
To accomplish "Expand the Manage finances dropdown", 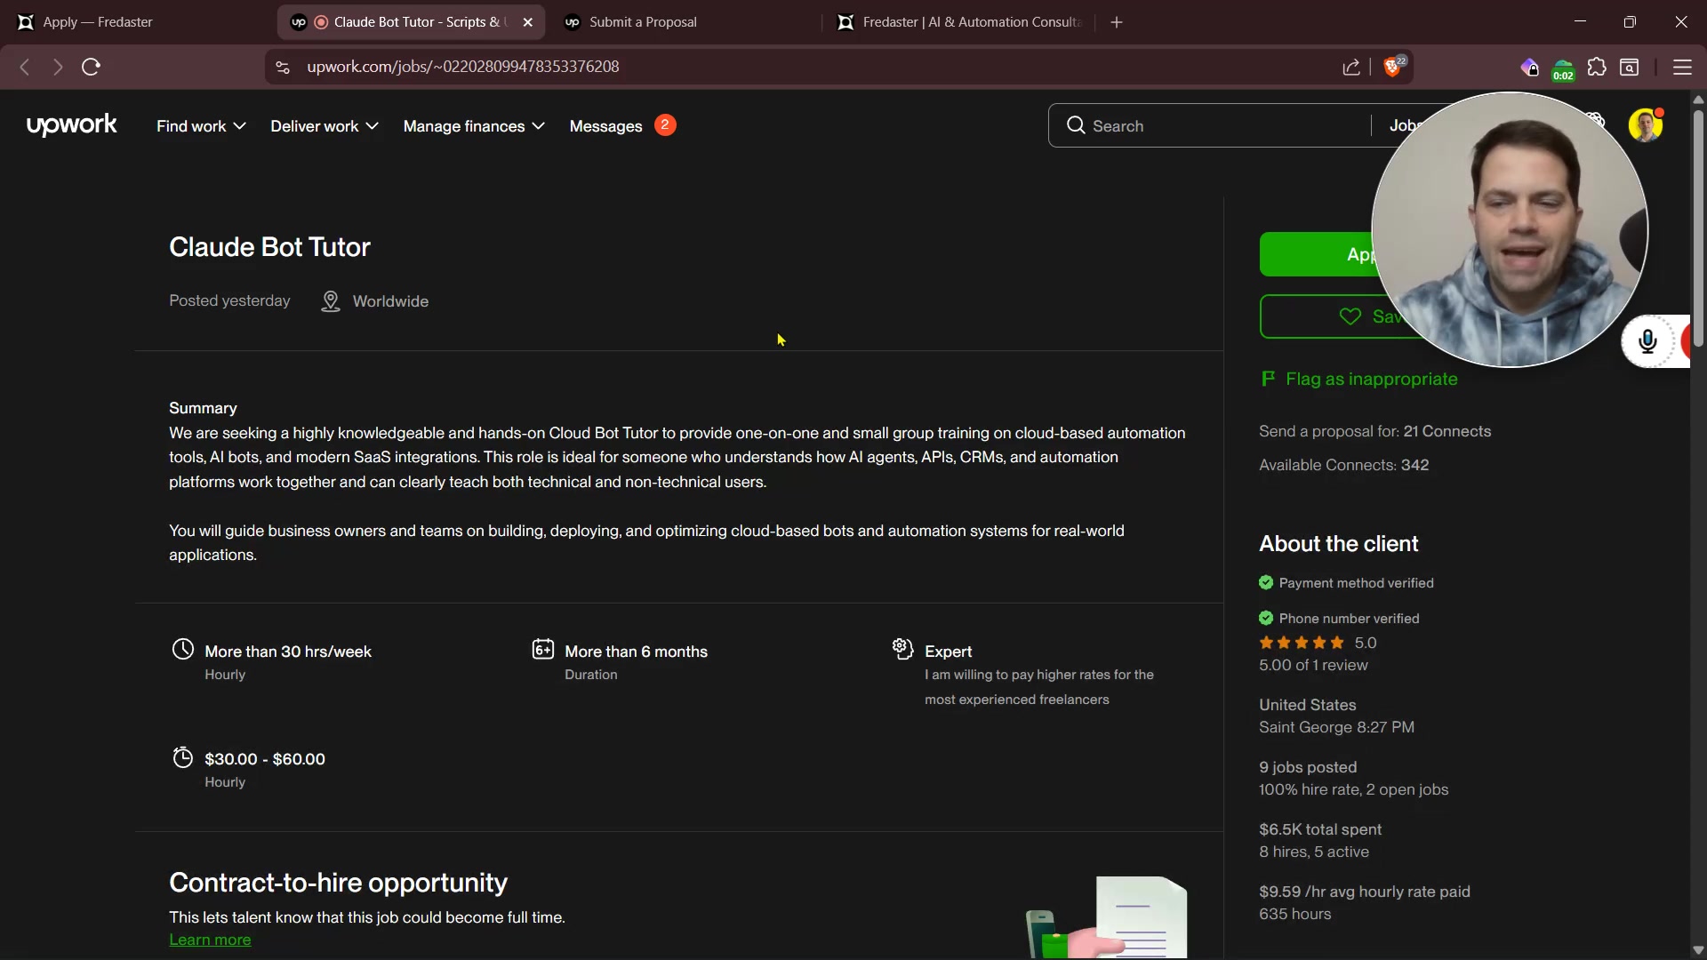I will coord(474,126).
